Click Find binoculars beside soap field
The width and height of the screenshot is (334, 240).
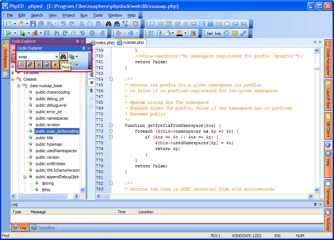point(63,57)
